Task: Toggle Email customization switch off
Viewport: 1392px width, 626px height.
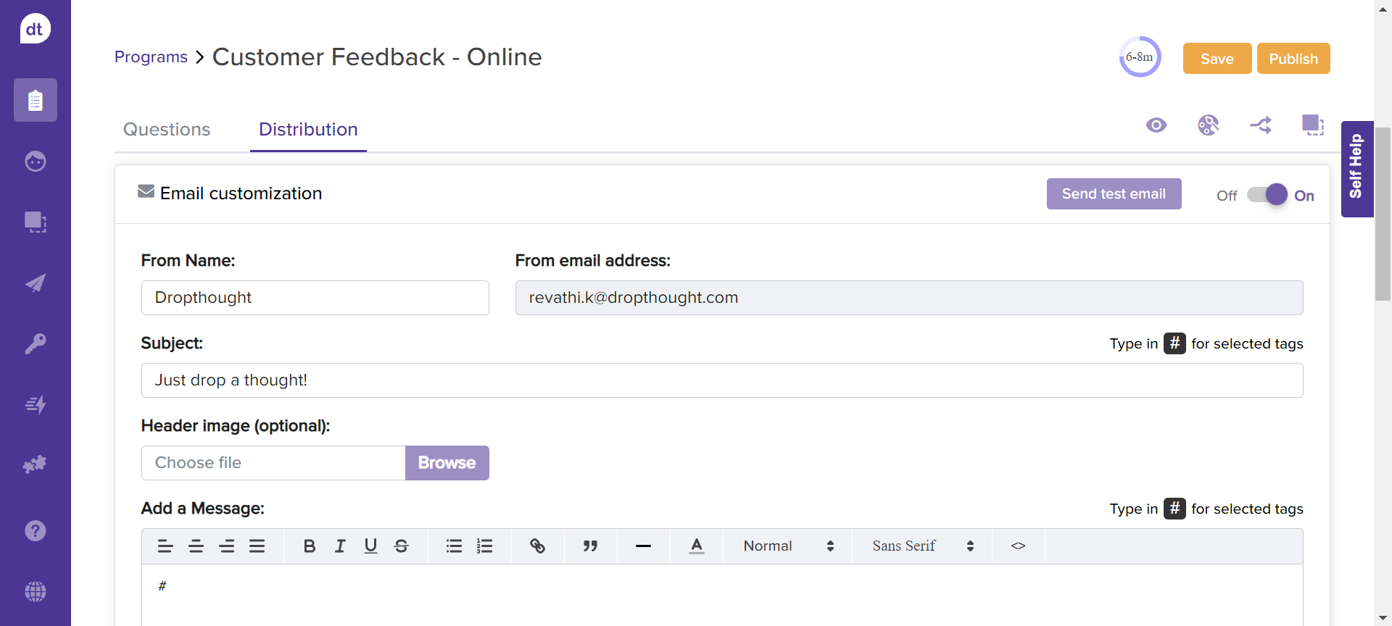Action: [x=1267, y=195]
